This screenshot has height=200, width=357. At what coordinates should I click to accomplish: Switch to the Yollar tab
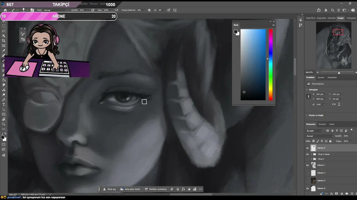(332, 124)
